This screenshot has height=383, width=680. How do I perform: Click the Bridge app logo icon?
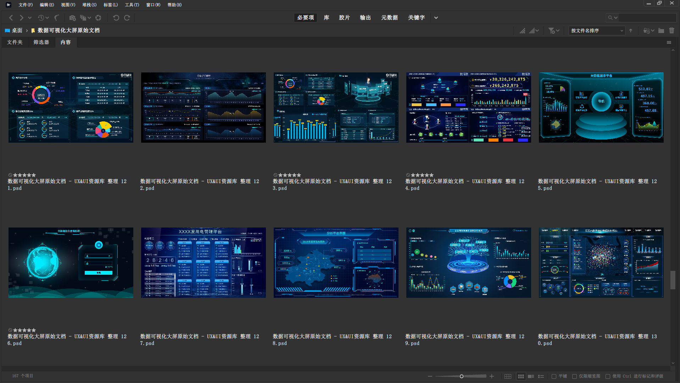tap(9, 5)
